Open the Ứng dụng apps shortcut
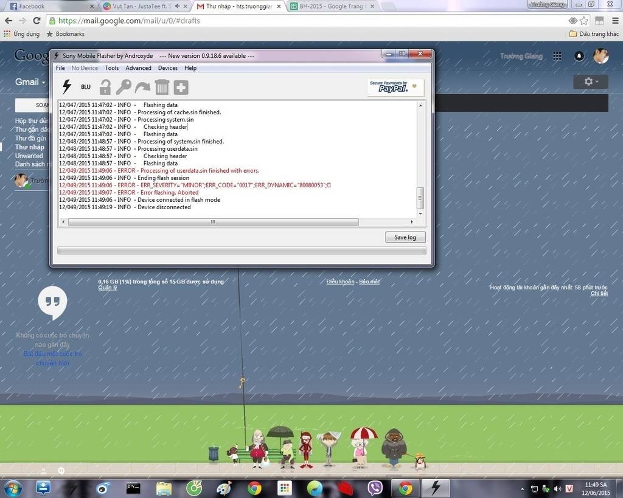623x498 pixels. (x=22, y=34)
